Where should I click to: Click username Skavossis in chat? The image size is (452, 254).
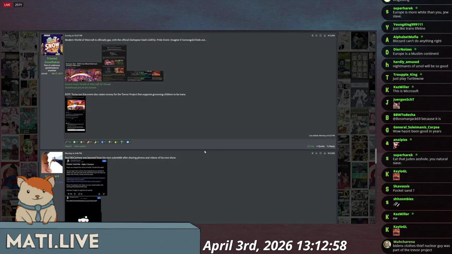point(401,186)
